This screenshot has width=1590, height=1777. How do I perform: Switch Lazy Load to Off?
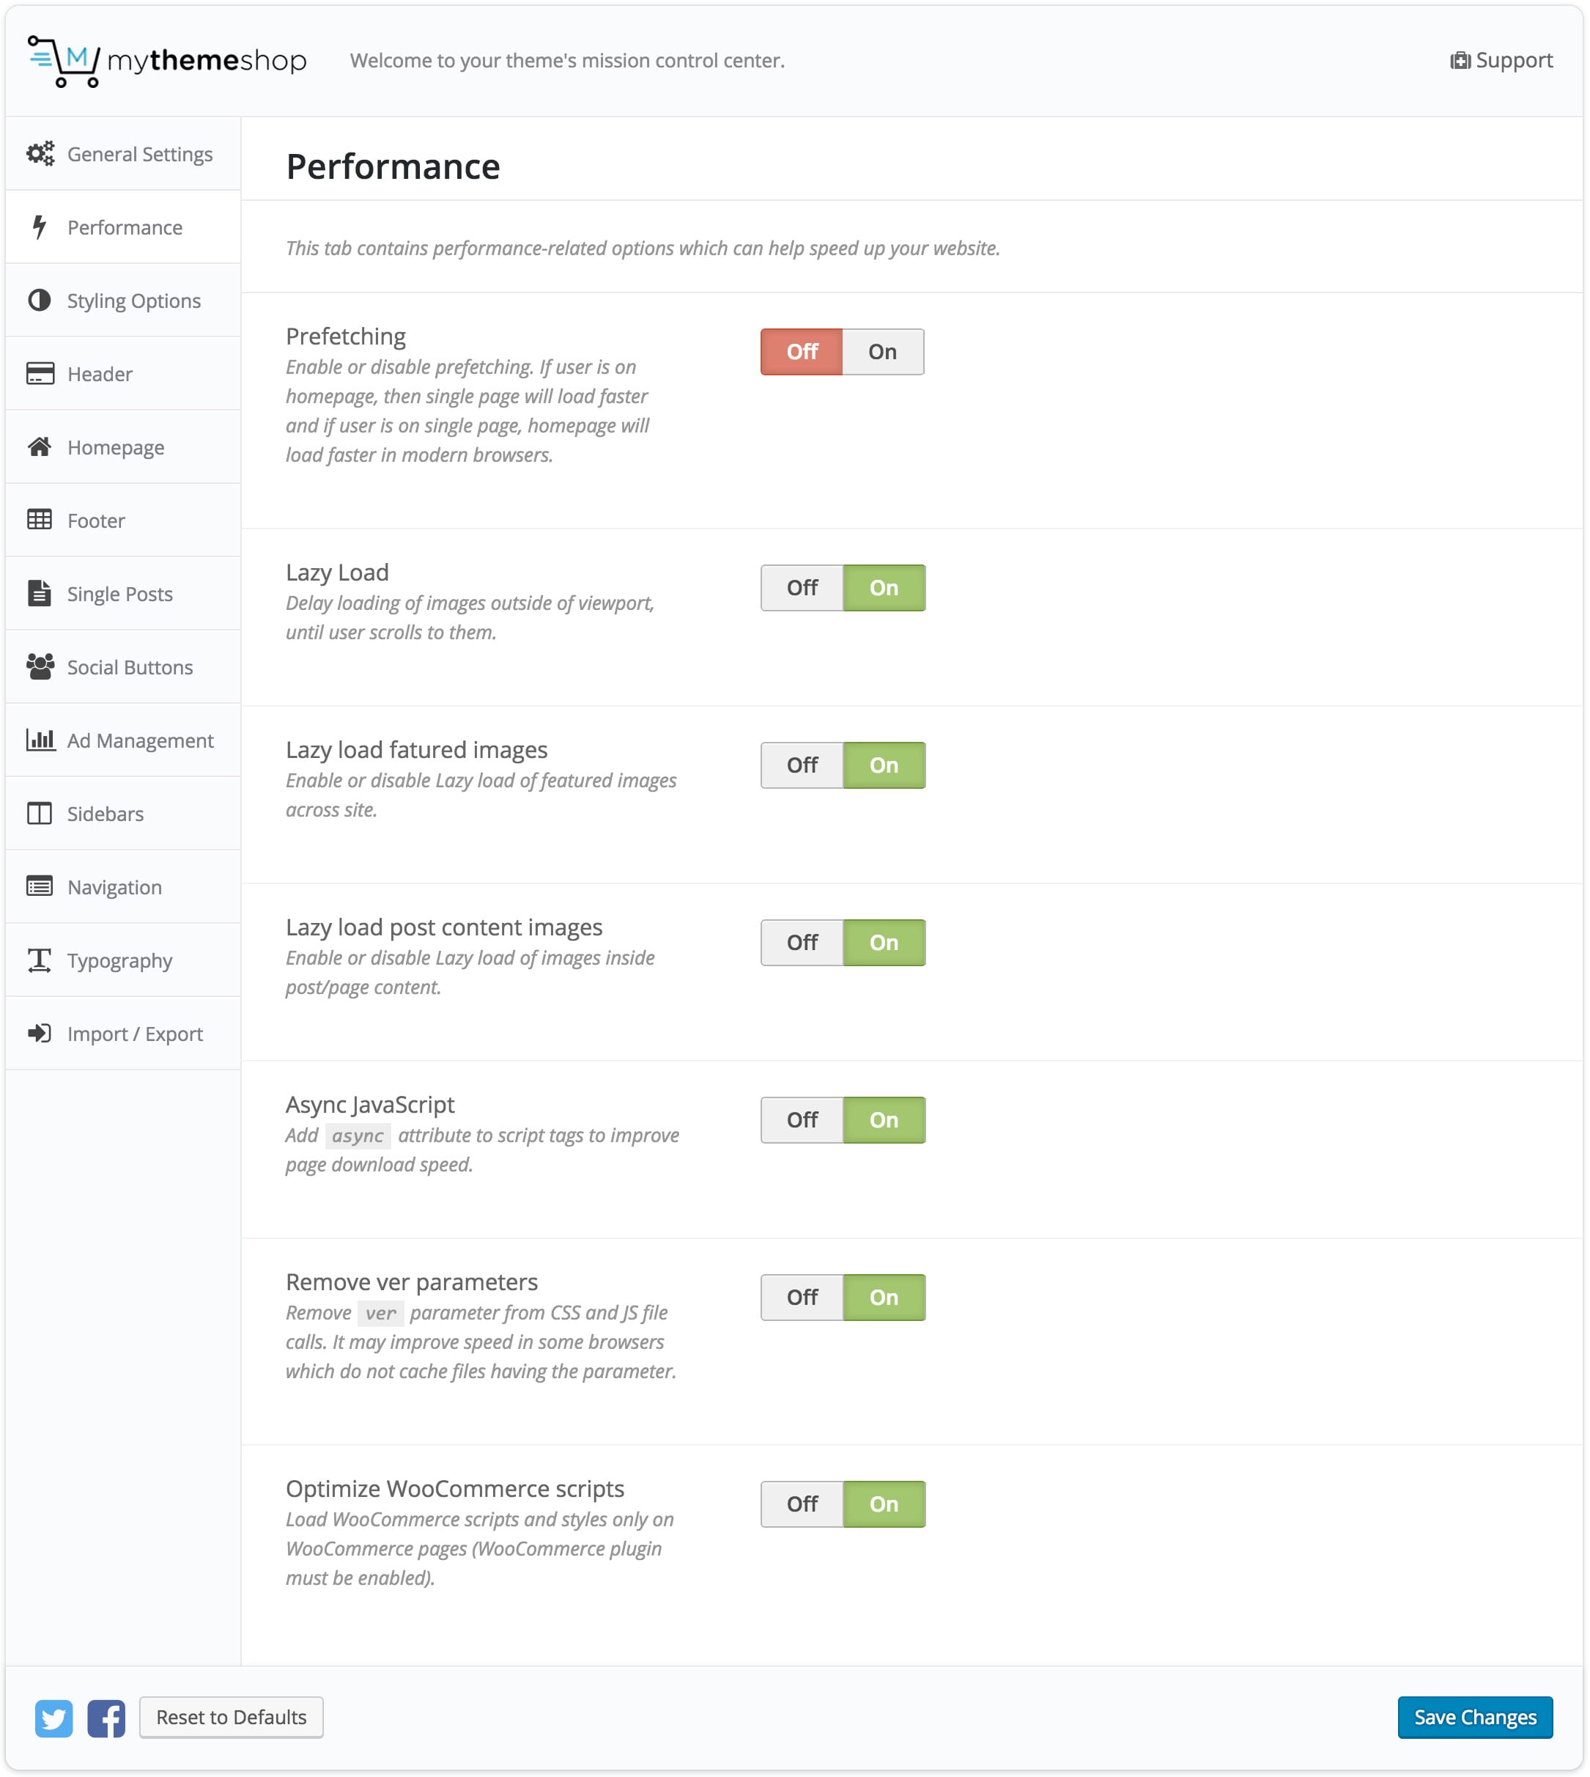802,588
